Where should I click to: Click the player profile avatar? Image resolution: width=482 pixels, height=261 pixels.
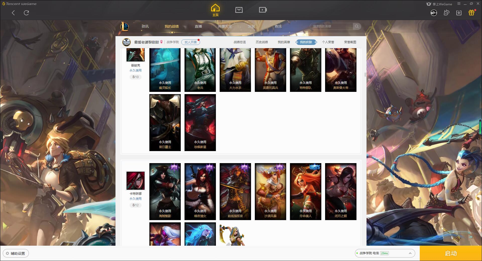click(127, 42)
